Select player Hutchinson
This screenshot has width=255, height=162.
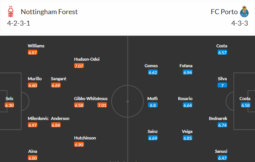point(85,138)
